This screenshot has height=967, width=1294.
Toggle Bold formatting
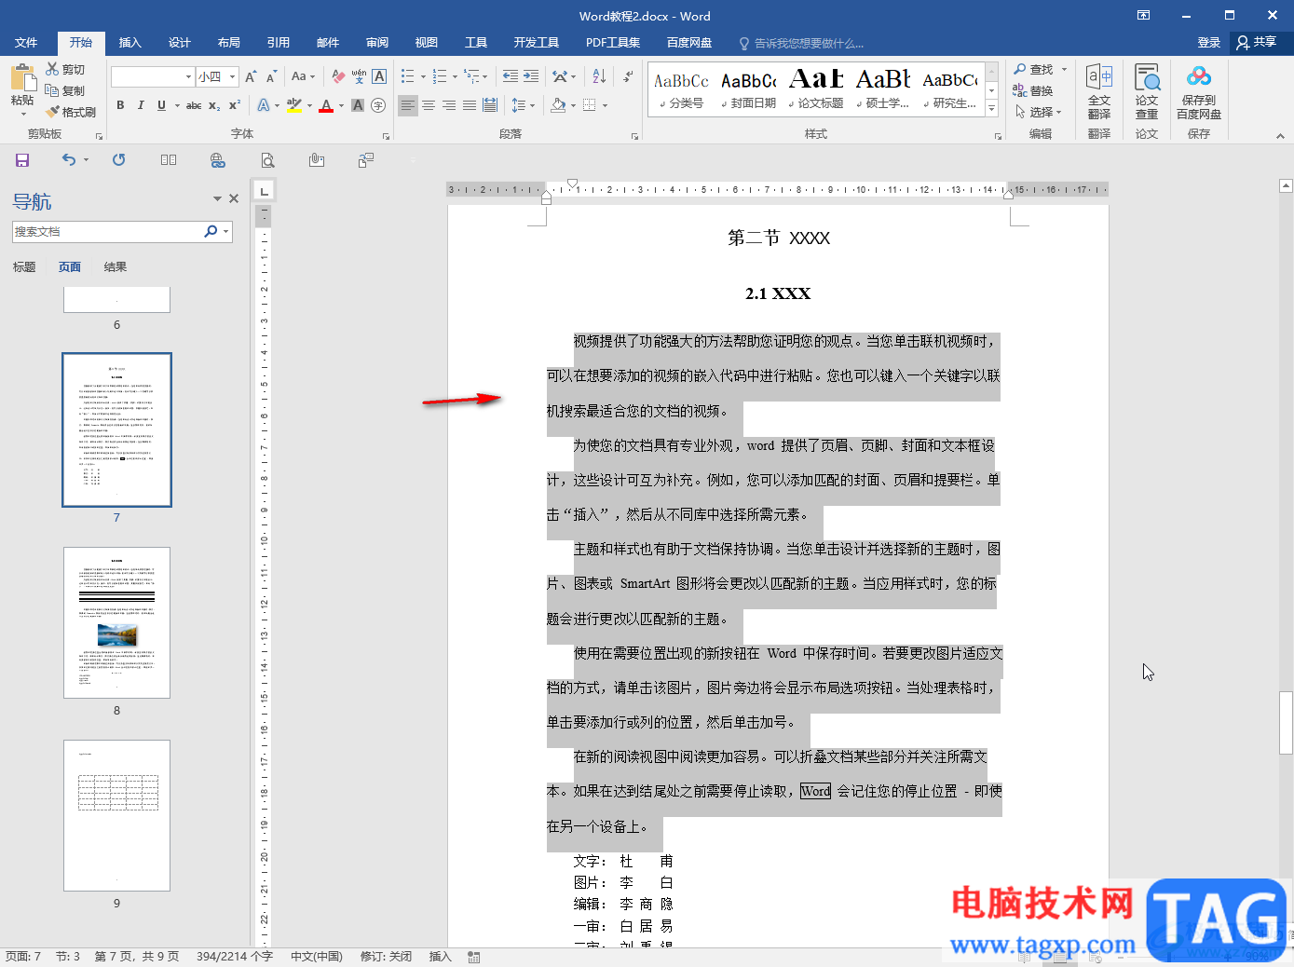tap(120, 105)
